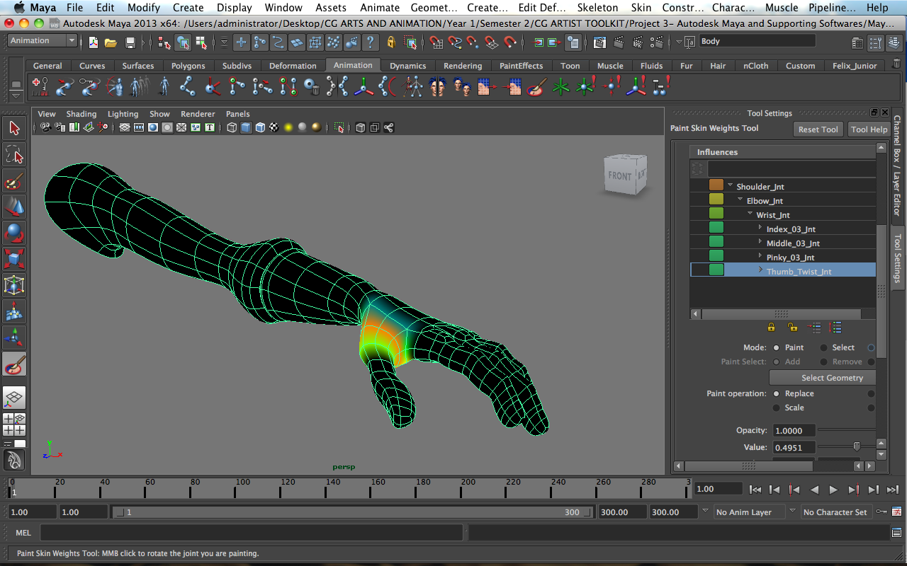Open the Animation menu set dropdown
The width and height of the screenshot is (907, 566).
click(x=42, y=41)
